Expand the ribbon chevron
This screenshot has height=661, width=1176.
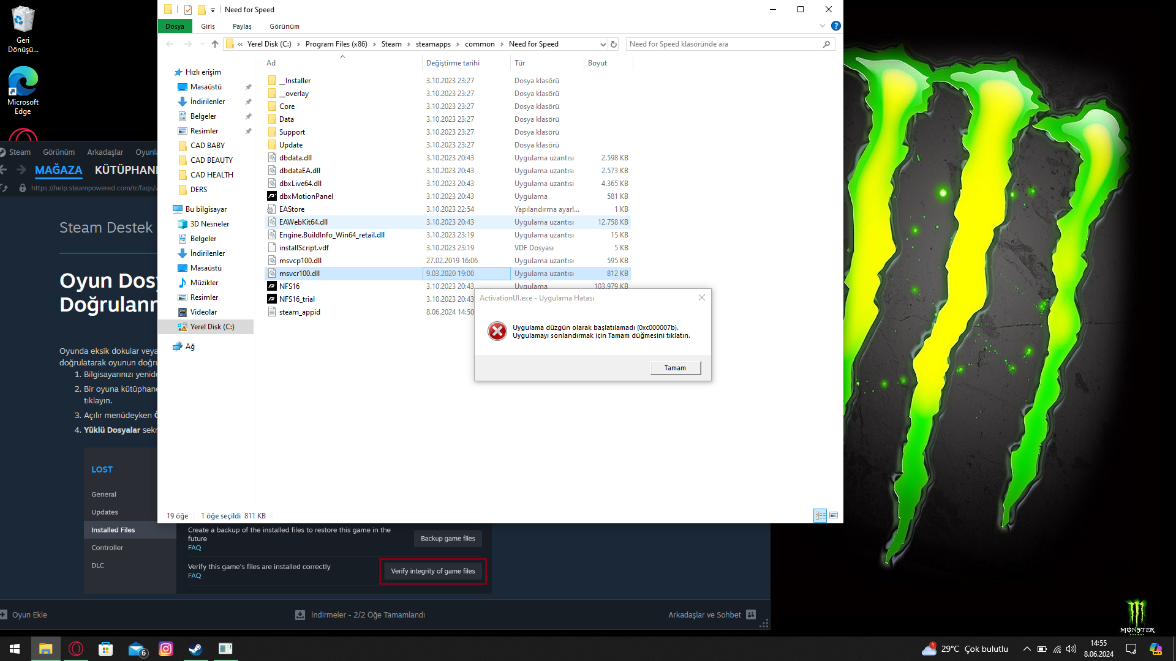(x=823, y=26)
